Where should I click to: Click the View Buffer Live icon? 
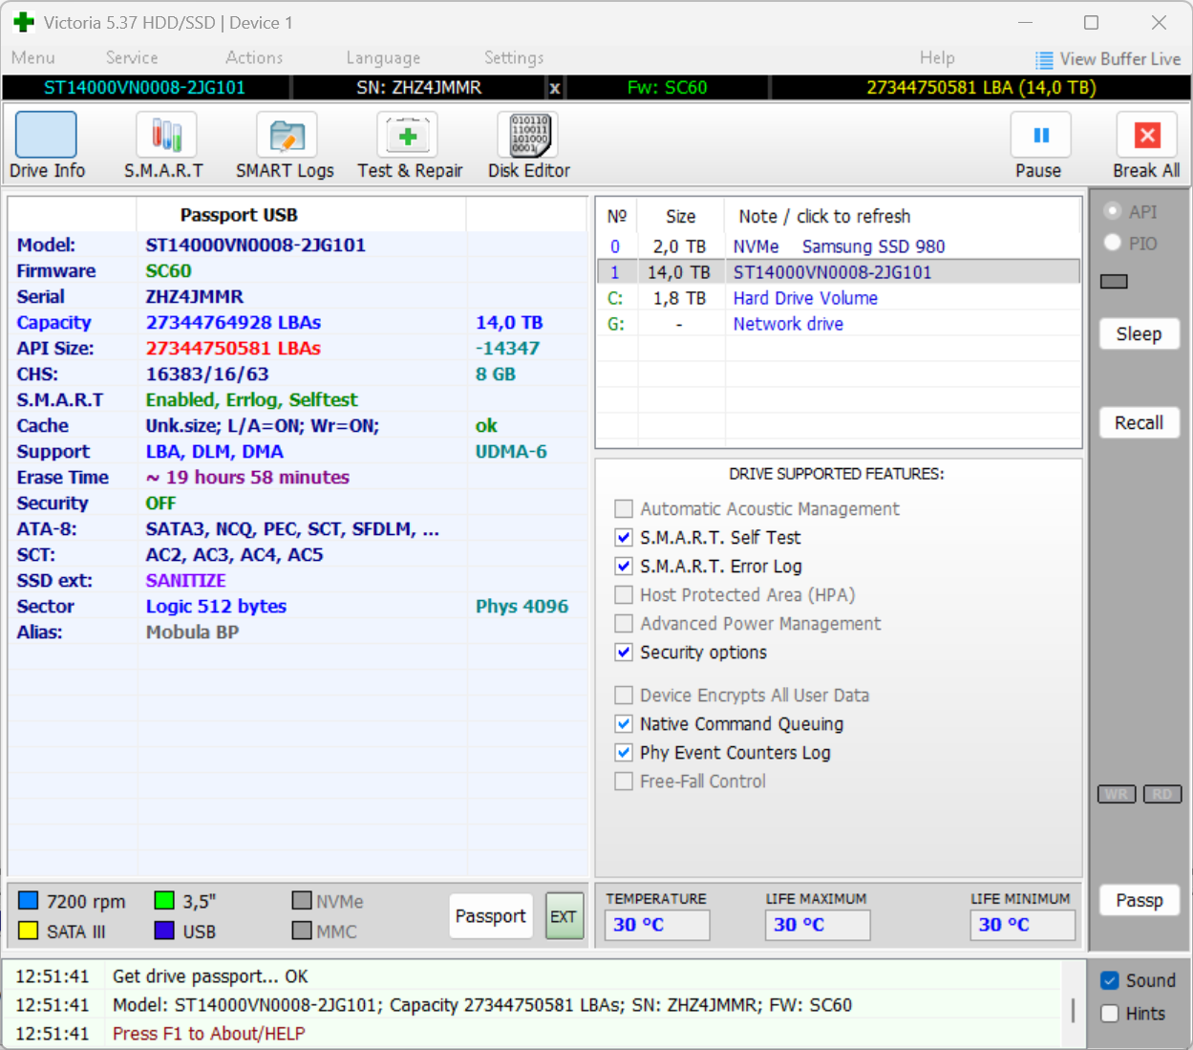click(1044, 59)
